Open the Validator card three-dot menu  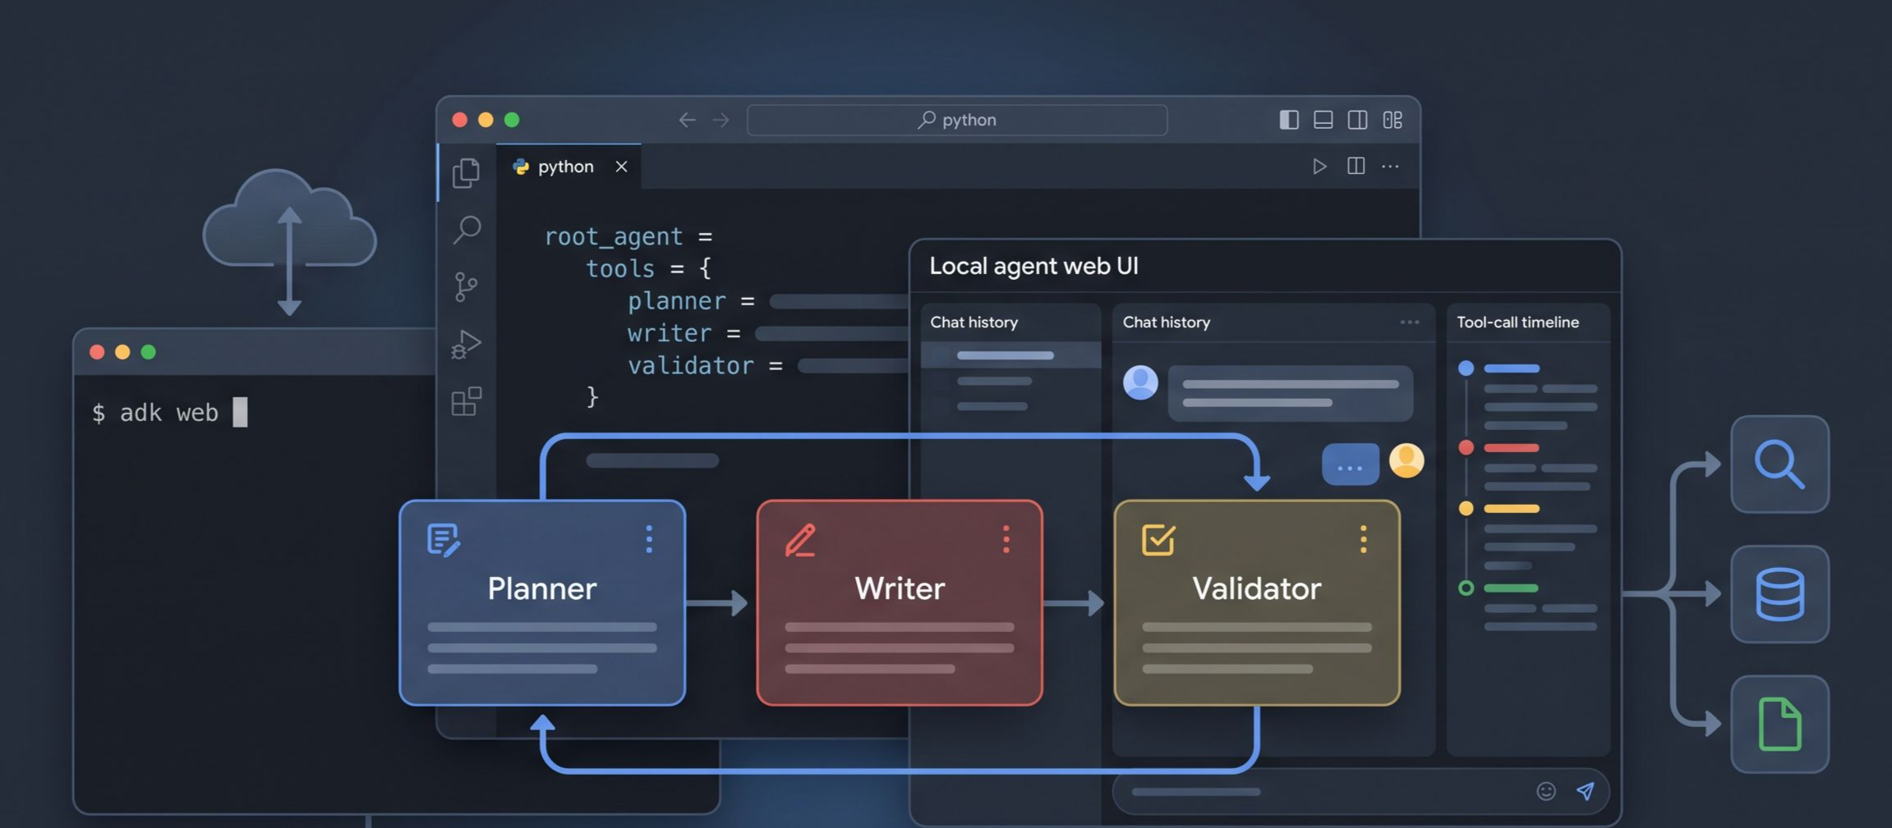click(x=1364, y=539)
